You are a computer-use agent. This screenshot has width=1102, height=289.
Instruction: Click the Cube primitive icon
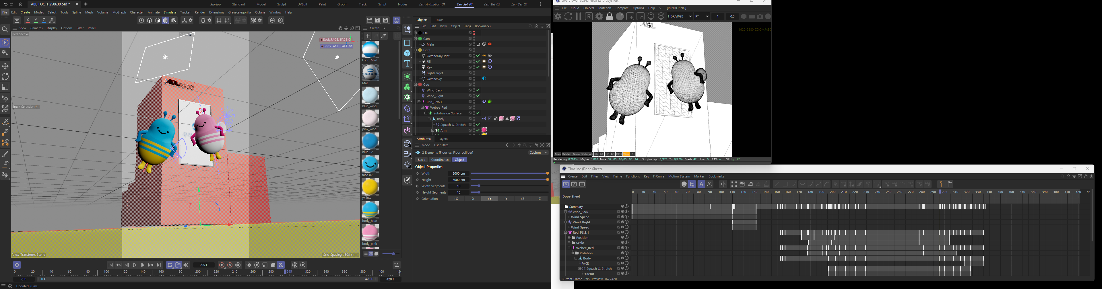pyautogui.click(x=407, y=53)
